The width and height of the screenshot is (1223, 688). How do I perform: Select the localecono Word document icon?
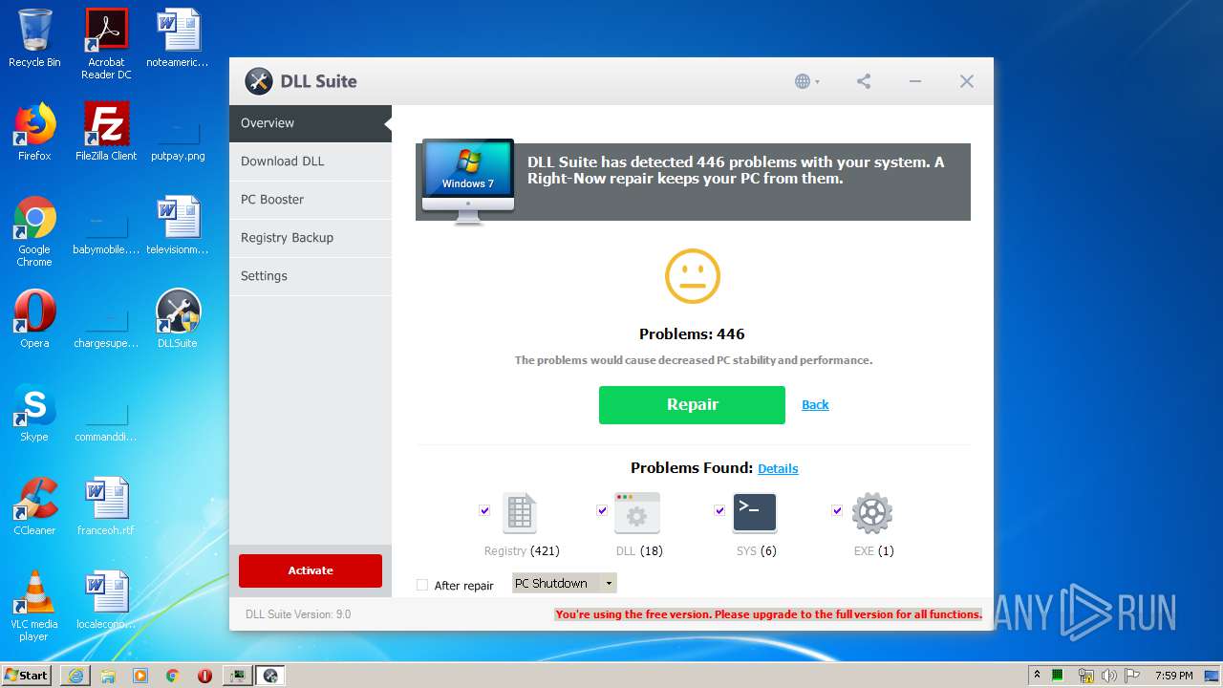click(106, 600)
